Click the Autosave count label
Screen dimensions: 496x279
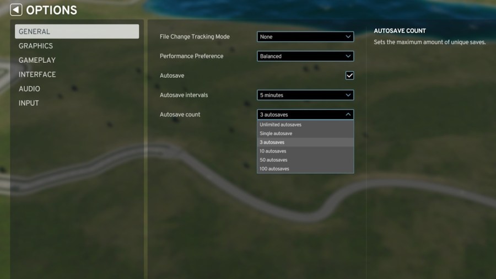pos(180,115)
